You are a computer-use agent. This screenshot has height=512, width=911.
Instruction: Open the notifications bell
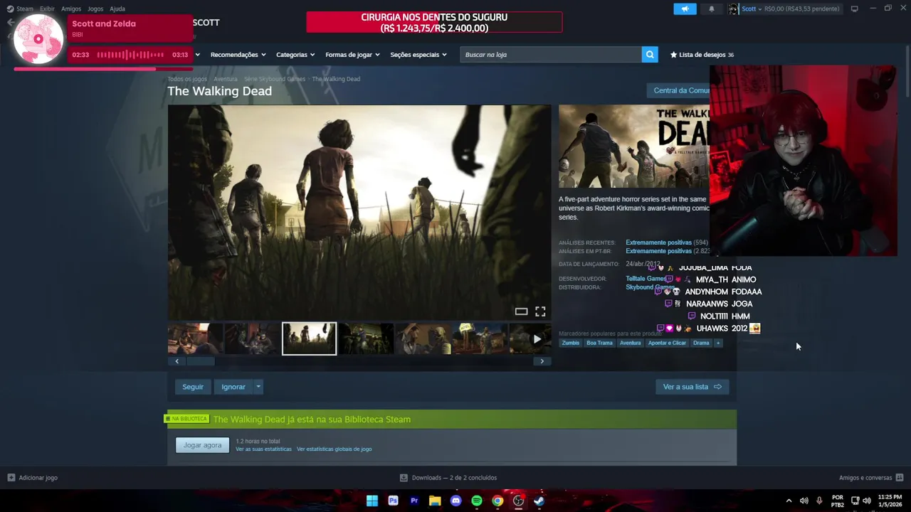pyautogui.click(x=711, y=9)
